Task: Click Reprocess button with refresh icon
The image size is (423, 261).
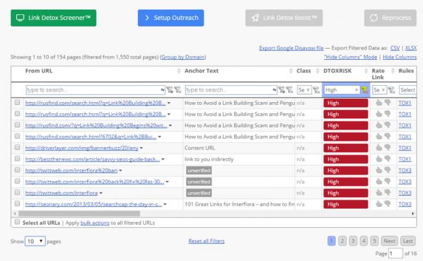Action: click(x=390, y=18)
